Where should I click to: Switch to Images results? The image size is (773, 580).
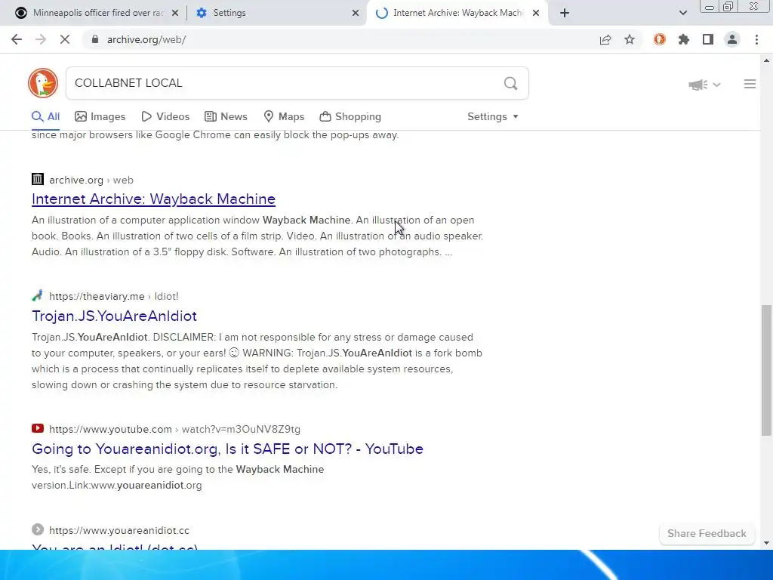100,117
